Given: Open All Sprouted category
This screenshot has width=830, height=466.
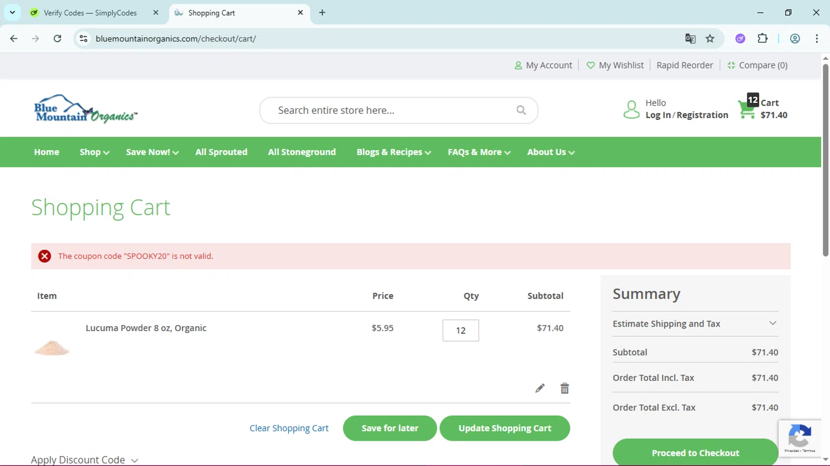Looking at the screenshot, I should [x=221, y=152].
